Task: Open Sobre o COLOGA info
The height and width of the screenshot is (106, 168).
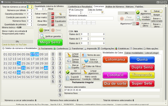Action: [x=91, y=61]
